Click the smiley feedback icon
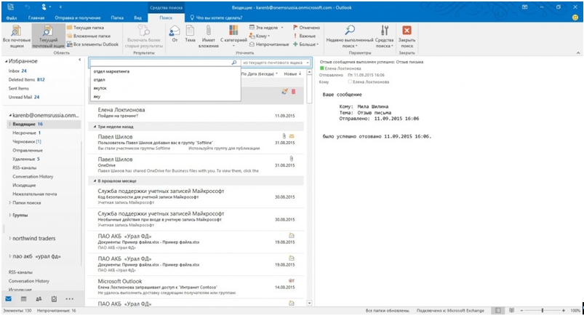The image size is (584, 316). point(576,17)
